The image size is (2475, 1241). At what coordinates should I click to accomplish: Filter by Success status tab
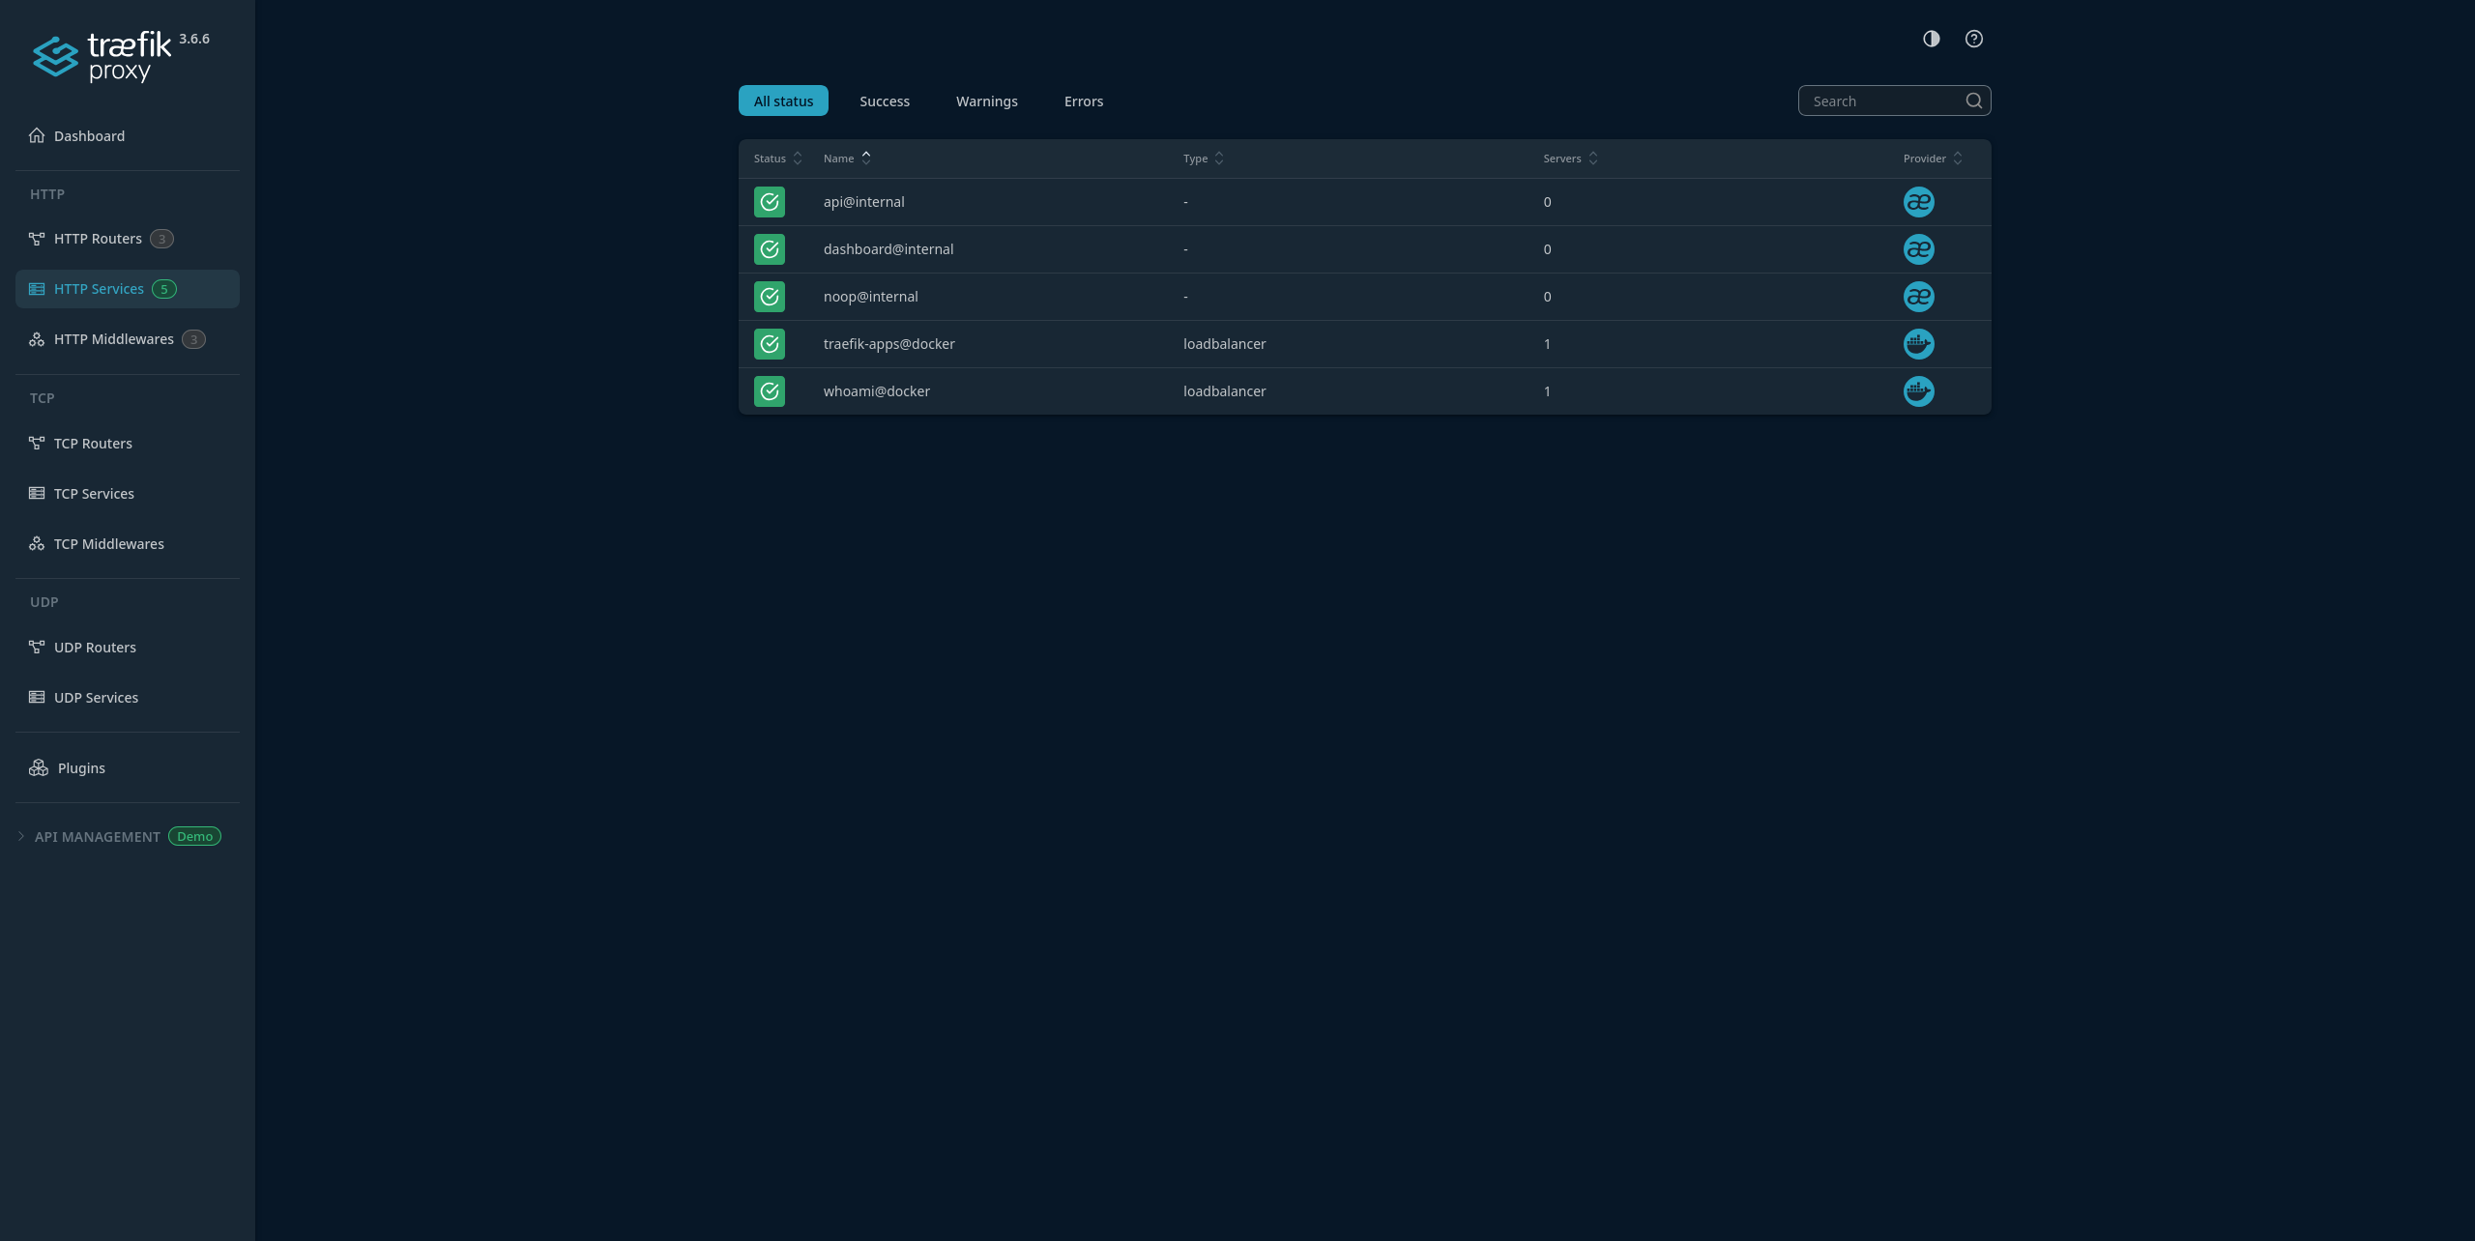point(884,101)
